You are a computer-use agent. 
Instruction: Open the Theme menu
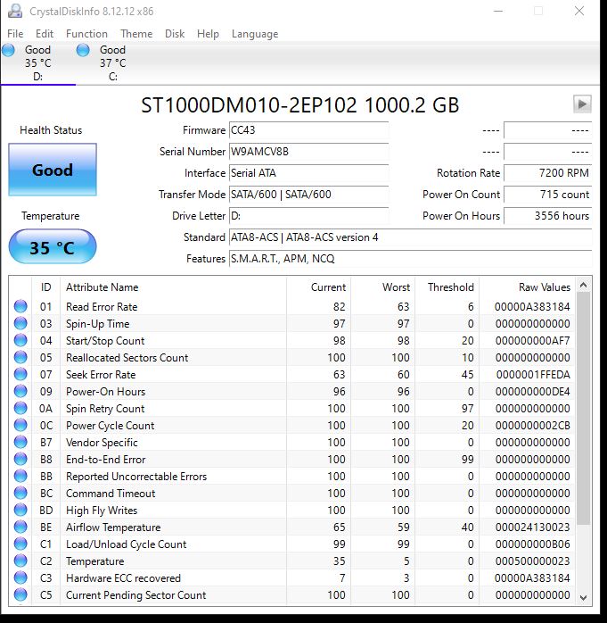click(x=136, y=34)
